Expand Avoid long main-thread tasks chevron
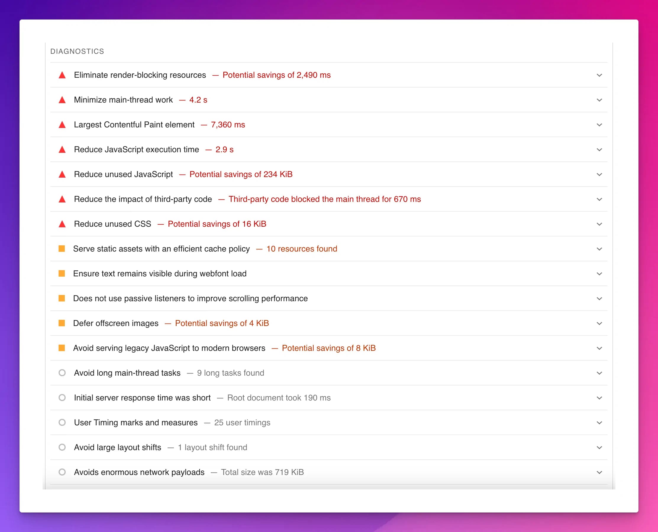The width and height of the screenshot is (658, 532). [x=599, y=373]
